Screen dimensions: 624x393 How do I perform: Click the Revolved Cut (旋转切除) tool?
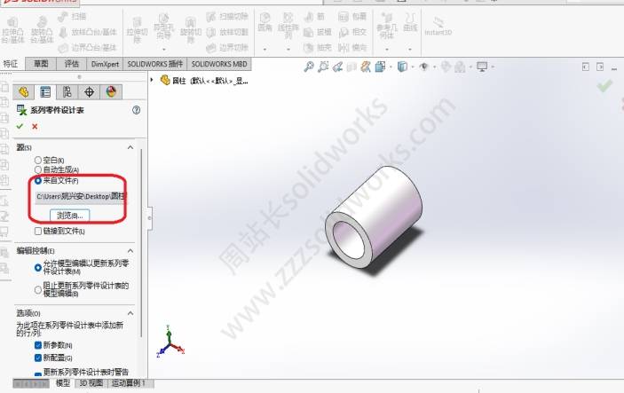pyautogui.click(x=191, y=30)
